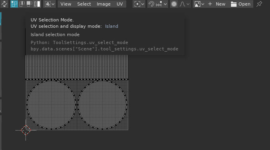Open snap target options dropdown
This screenshot has height=150, width=270.
(x=161, y=4)
